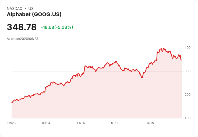Click the 04/15 x-axis date label
This screenshot has height=137, width=198.
point(150,123)
